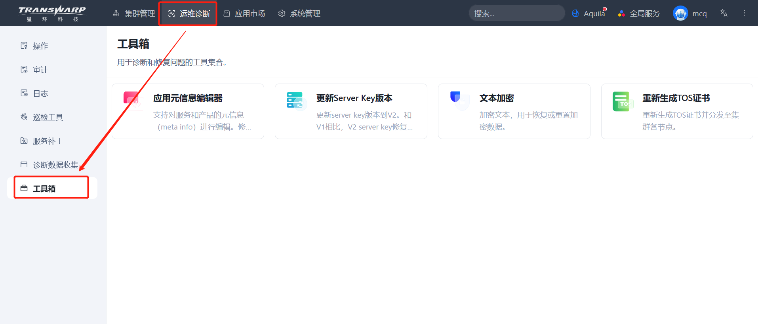The width and height of the screenshot is (758, 324).
Task: Click the 系统管理 gear icon
Action: [282, 13]
